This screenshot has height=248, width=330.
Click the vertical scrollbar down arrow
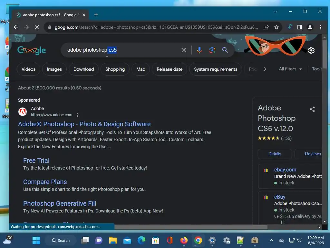(324, 222)
